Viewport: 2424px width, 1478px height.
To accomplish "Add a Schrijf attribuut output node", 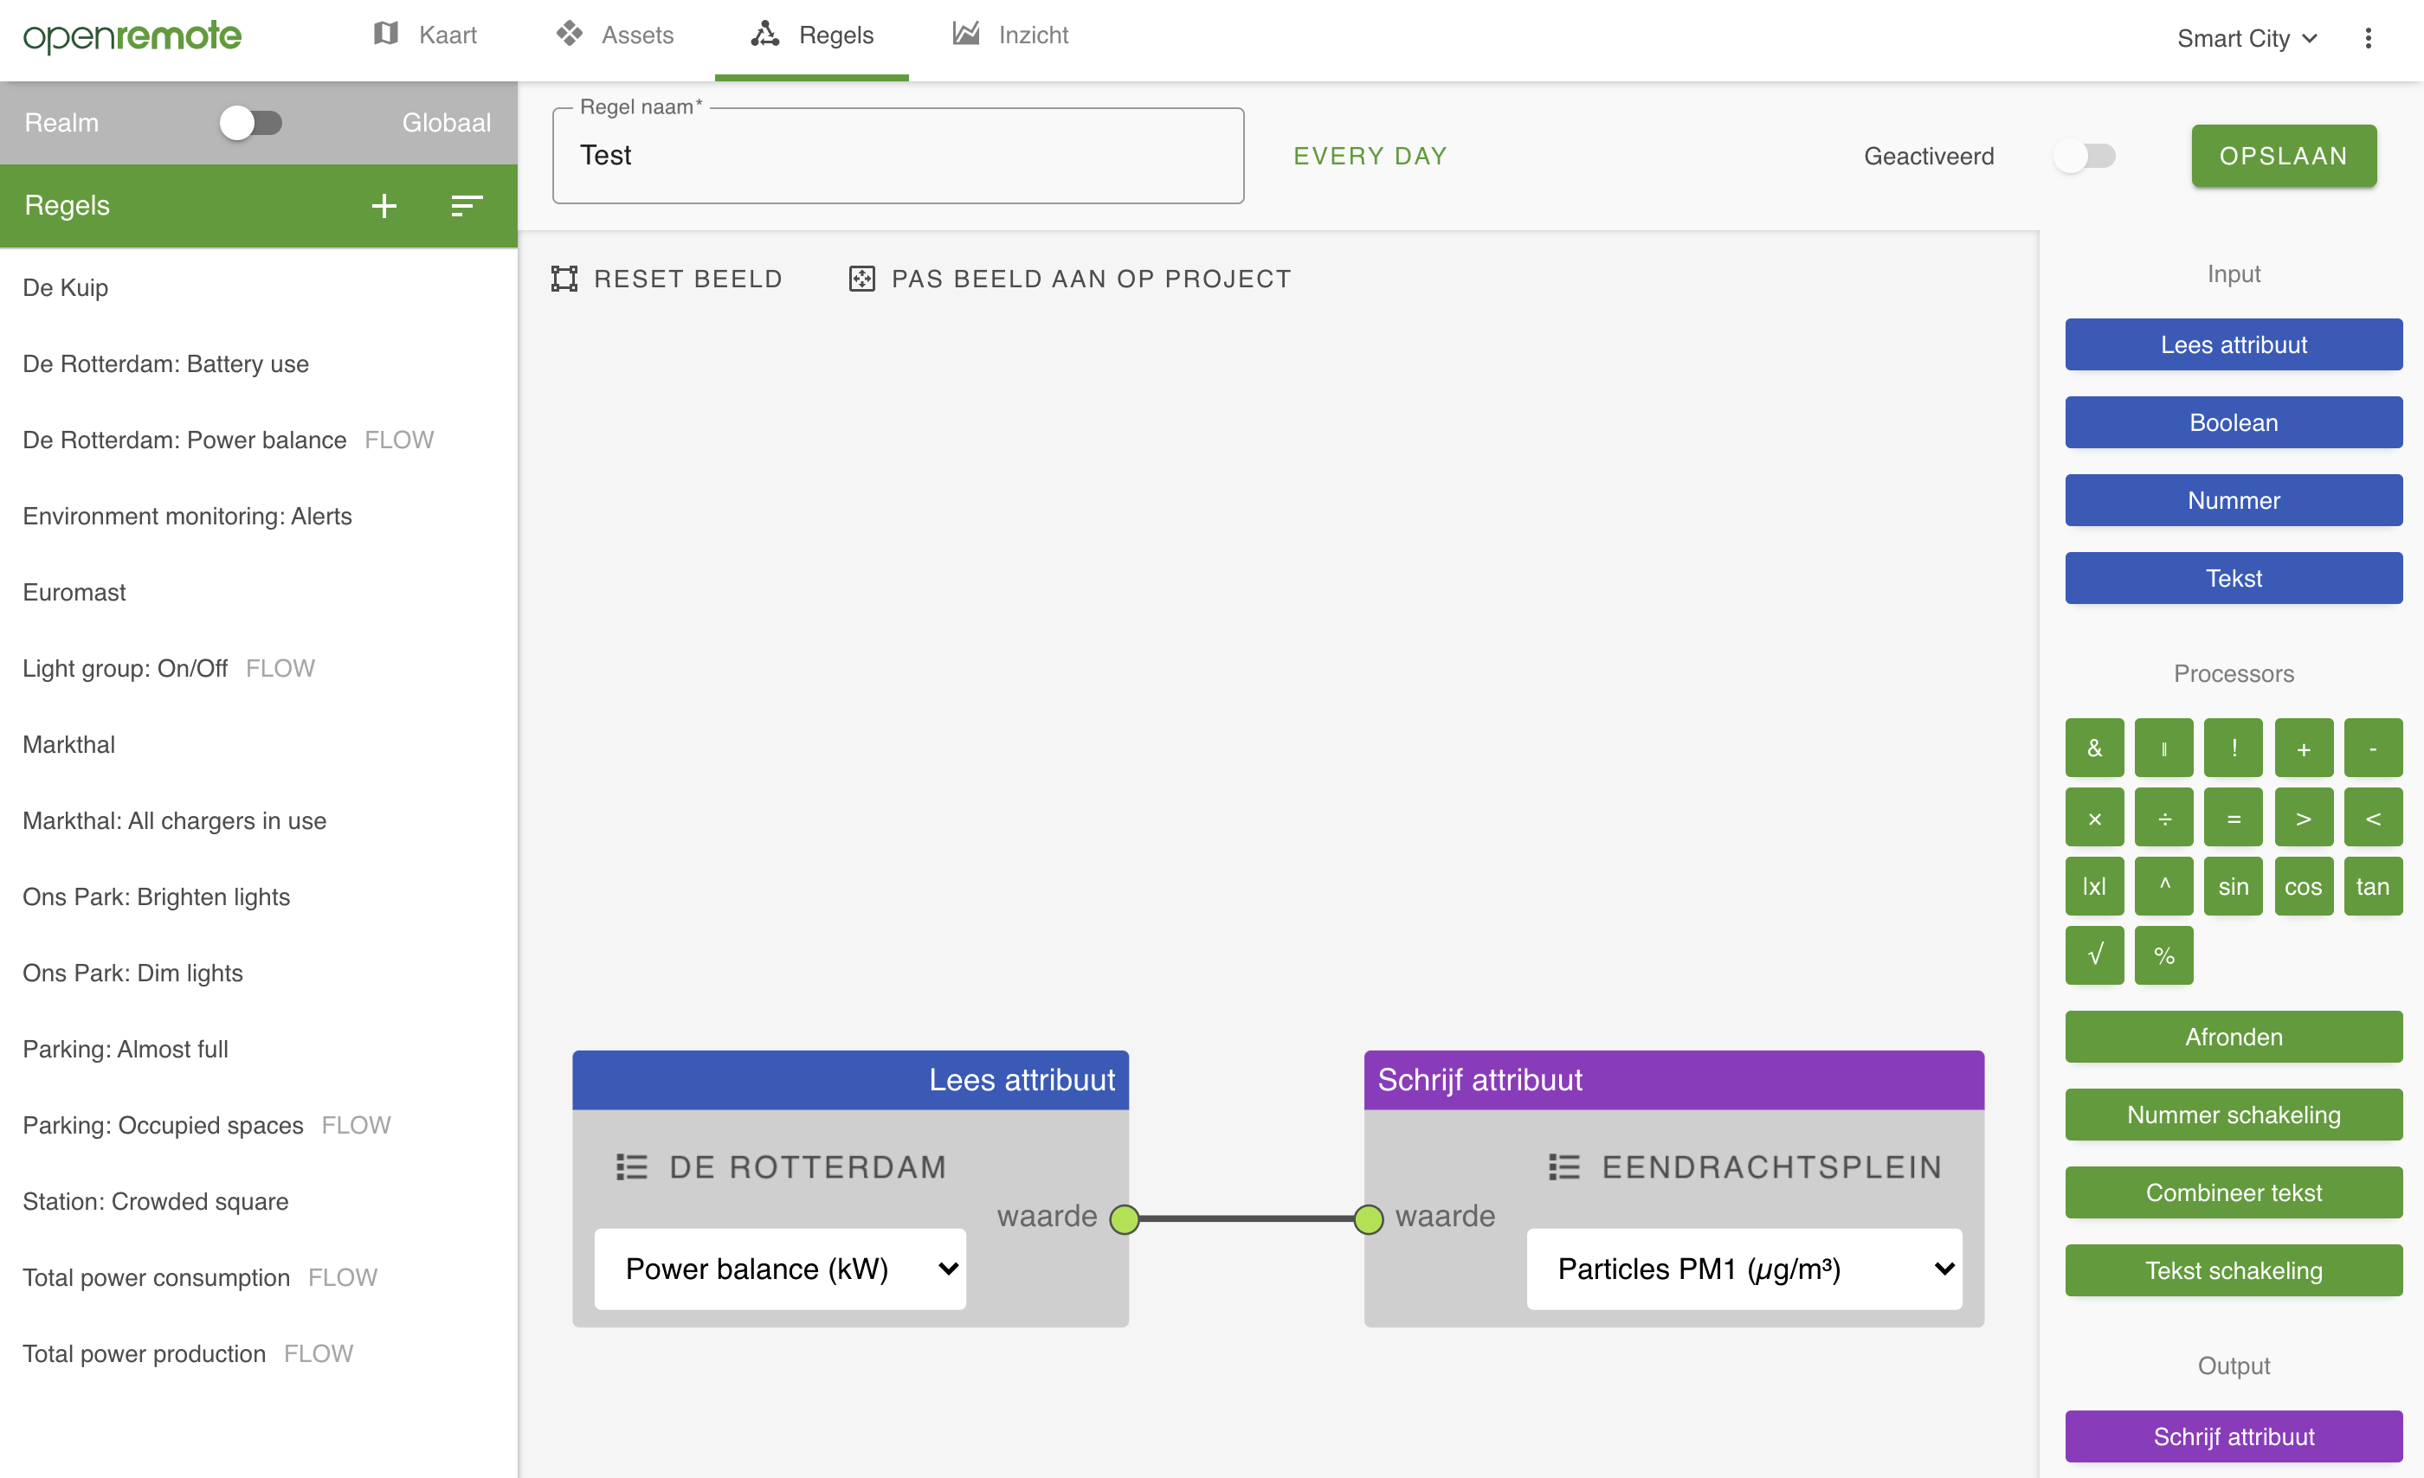I will (2234, 1436).
